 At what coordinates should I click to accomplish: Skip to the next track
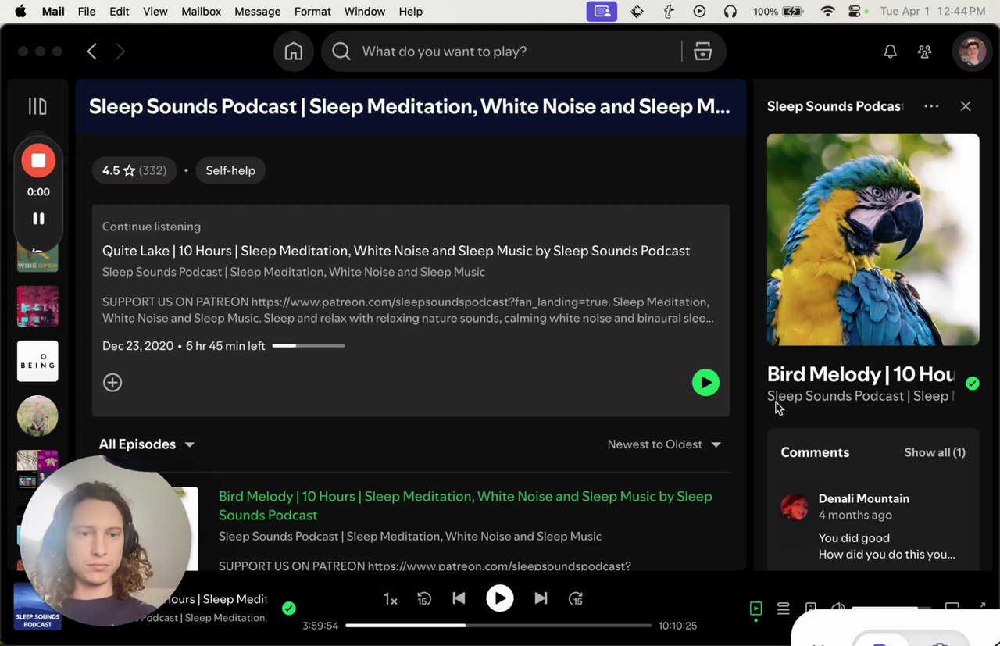click(x=541, y=598)
